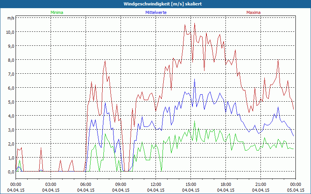Click the '1,0' y-axis value
The width and height of the screenshot is (311, 194).
tap(11, 158)
